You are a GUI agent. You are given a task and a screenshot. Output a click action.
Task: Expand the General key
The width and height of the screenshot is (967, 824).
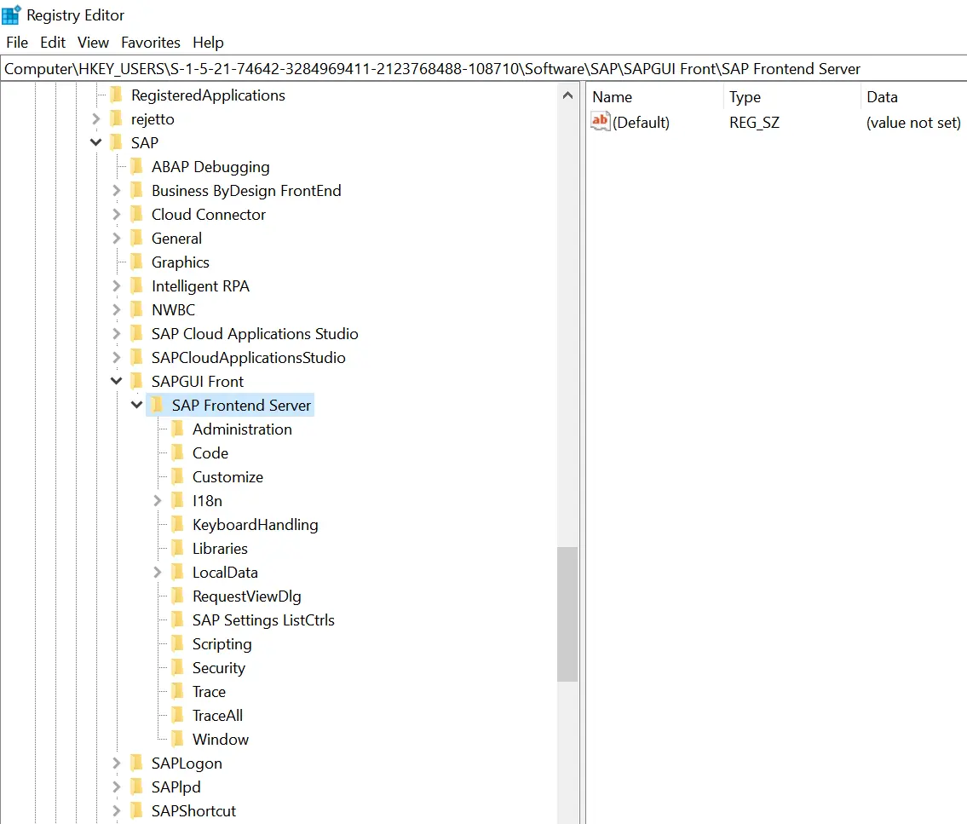pyautogui.click(x=117, y=238)
